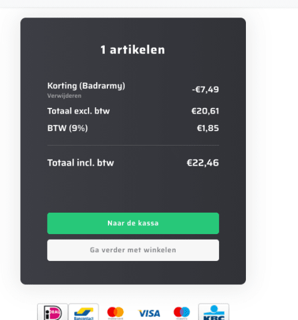This screenshot has height=320, width=298.
Task: Remove discount via Verwijderen link
Action: coord(64,96)
